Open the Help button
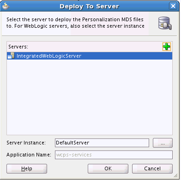The image size is (181, 180). coord(27,168)
